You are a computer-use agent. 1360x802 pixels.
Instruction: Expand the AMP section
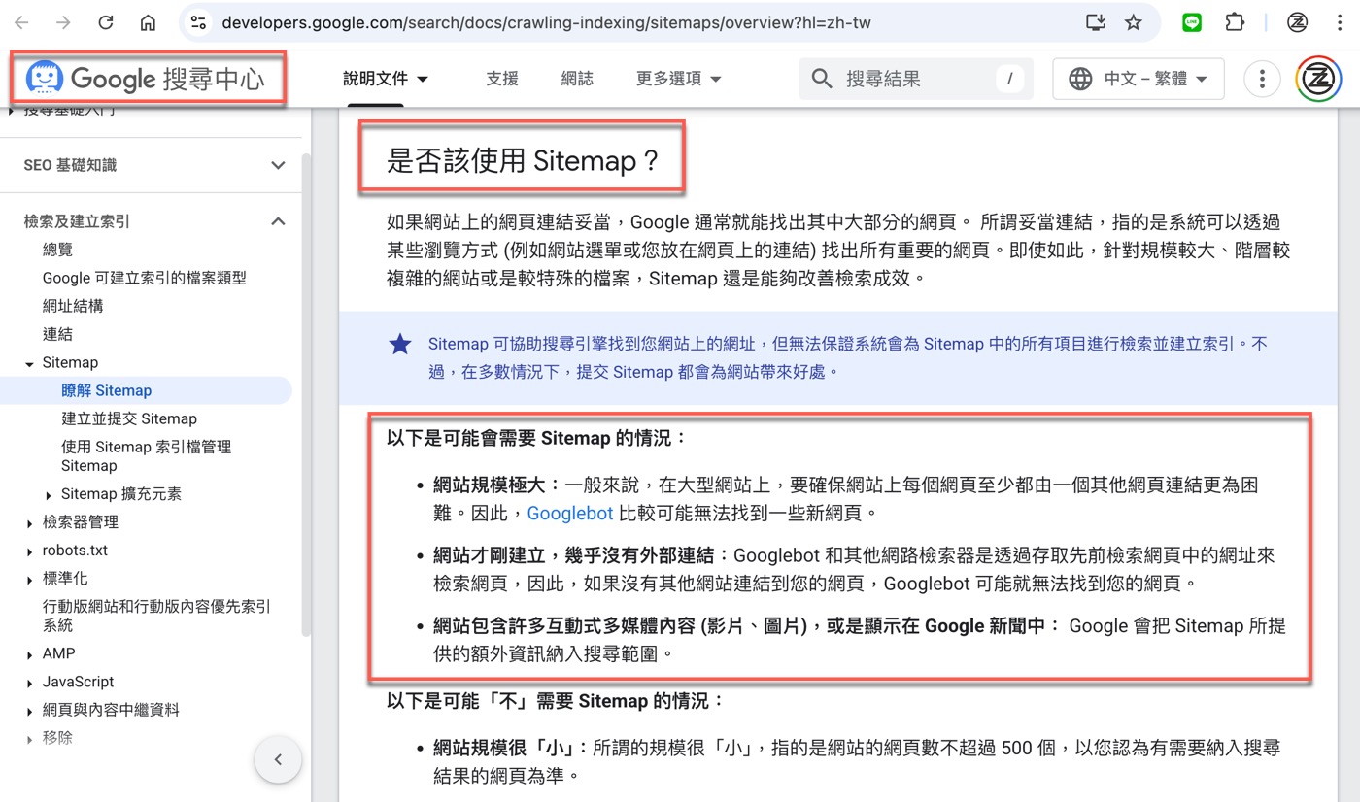coord(30,655)
